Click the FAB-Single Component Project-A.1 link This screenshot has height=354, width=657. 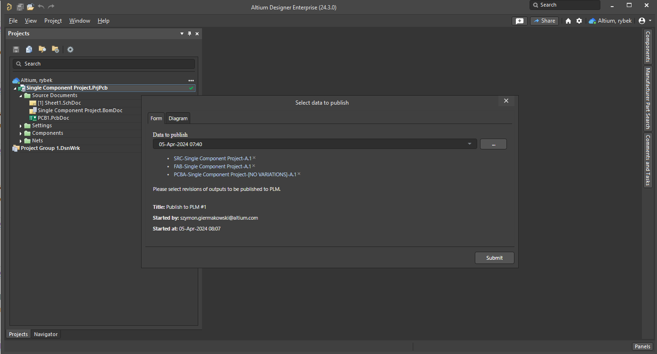click(212, 166)
